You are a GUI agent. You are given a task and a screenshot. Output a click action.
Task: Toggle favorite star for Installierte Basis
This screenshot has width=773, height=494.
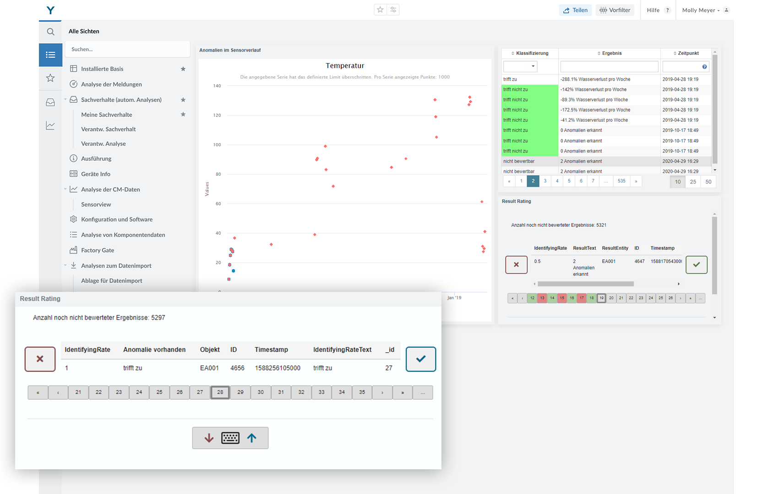183,69
